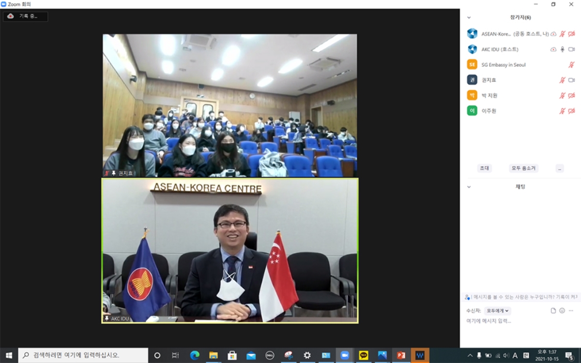This screenshot has height=363, width=581.
Task: Launch Microsoft Edge from the taskbar
Action: tap(195, 355)
